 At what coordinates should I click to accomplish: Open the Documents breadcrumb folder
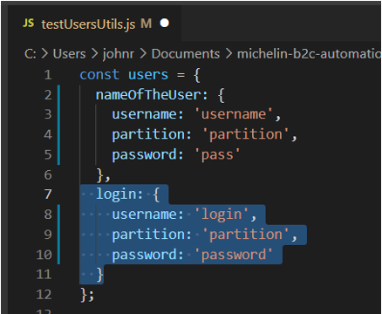pyautogui.click(x=186, y=54)
